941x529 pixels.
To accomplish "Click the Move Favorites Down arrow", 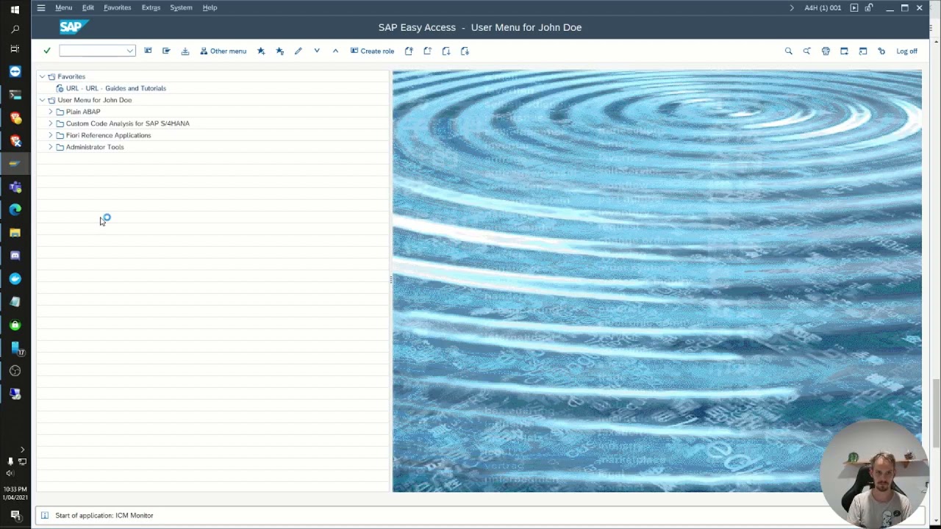I will point(317,51).
